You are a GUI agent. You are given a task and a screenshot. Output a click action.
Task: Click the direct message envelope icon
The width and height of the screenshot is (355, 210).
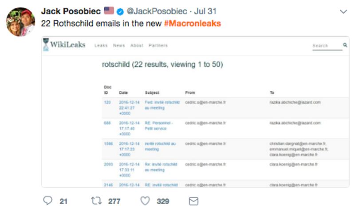click(193, 201)
